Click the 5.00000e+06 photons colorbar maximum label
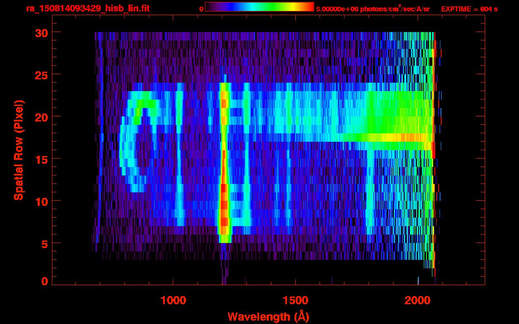Screen dimensions: 519x324 tap(372, 9)
